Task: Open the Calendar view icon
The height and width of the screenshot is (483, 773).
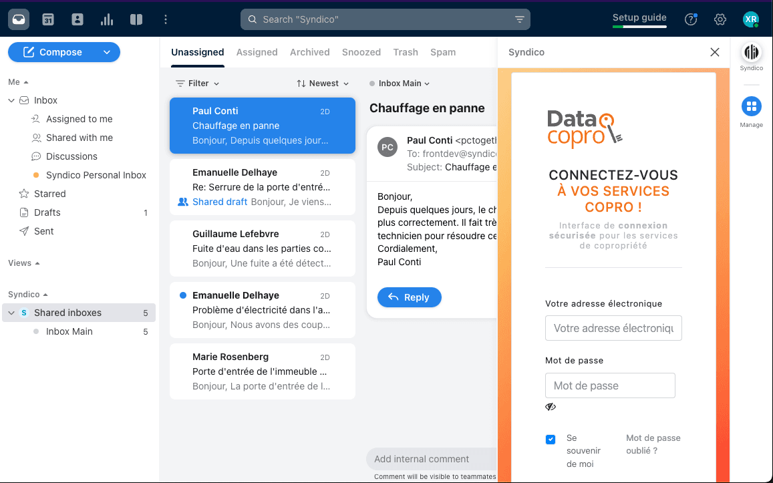Action: (x=47, y=19)
